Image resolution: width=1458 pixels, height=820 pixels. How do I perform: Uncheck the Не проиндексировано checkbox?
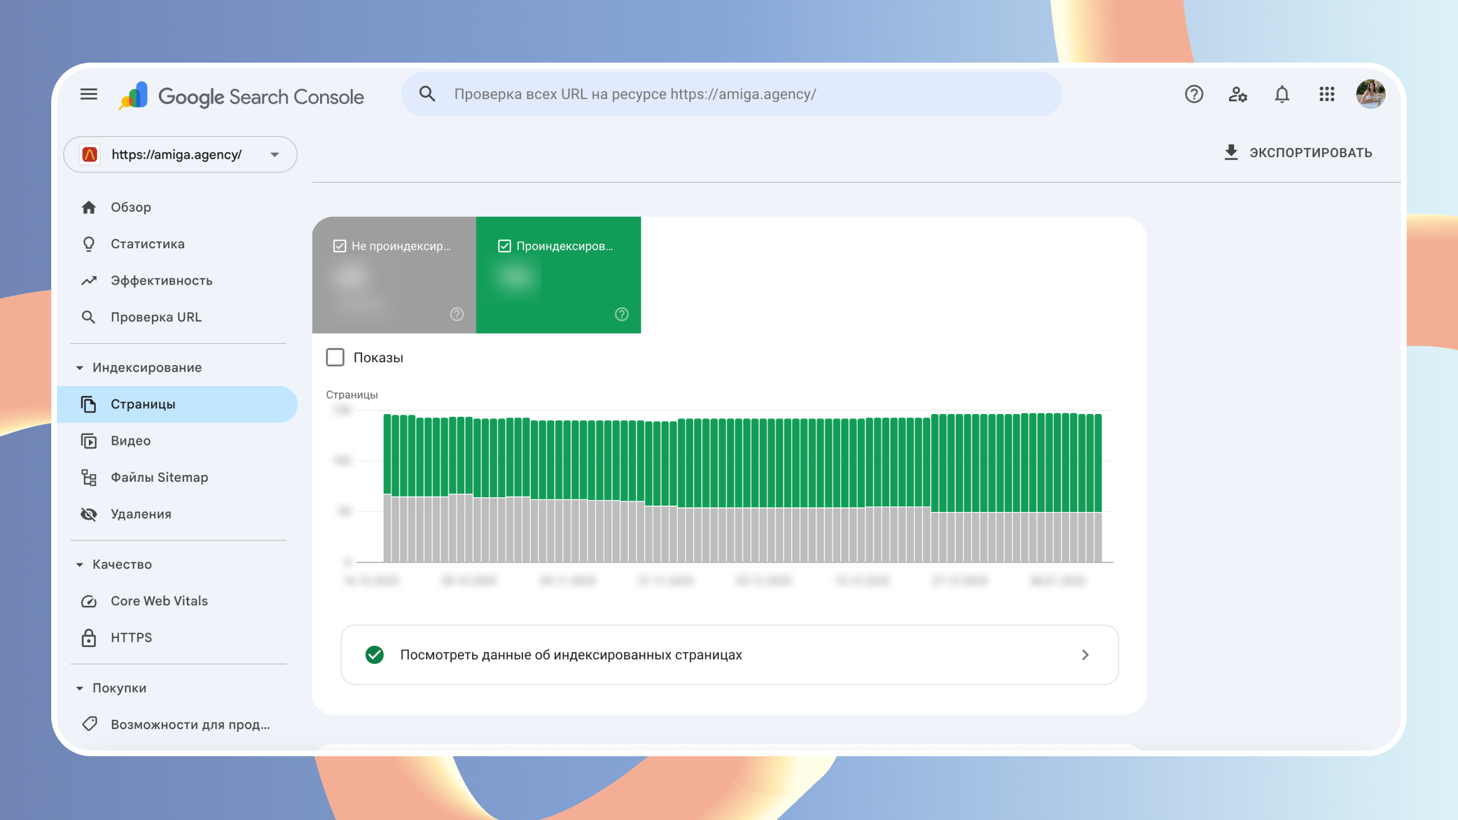tap(339, 246)
